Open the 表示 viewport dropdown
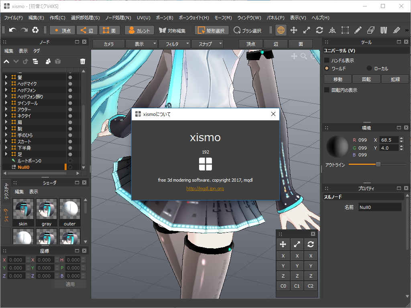411x308 pixels. pos(142,44)
